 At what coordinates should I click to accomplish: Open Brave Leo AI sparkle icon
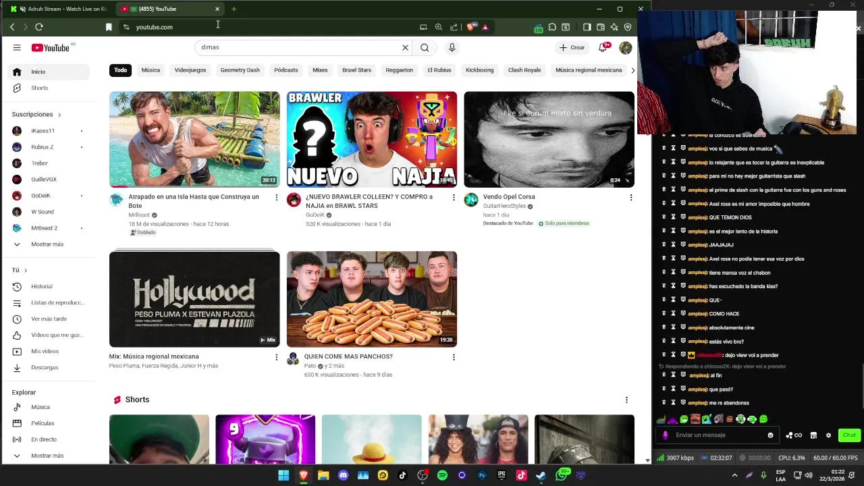tap(614, 27)
